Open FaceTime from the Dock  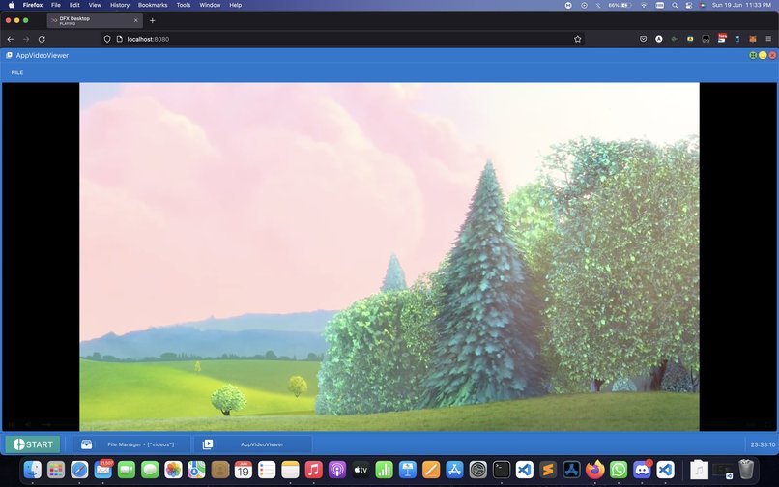(127, 469)
